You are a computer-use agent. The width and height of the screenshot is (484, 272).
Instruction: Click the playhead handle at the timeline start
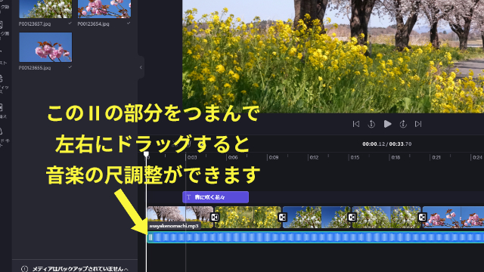click(x=146, y=154)
